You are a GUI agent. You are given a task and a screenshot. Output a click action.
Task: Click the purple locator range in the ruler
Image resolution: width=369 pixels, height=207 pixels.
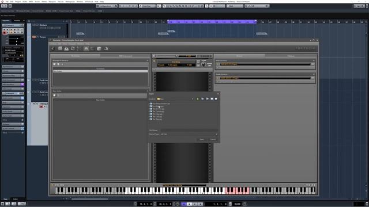(x=212, y=22)
